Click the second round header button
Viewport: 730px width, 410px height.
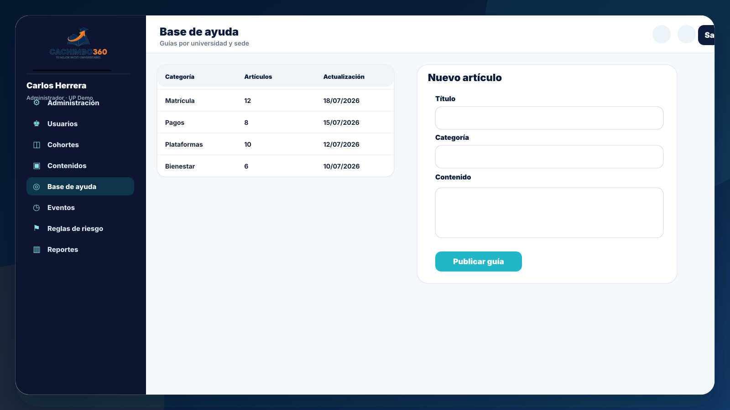click(687, 34)
